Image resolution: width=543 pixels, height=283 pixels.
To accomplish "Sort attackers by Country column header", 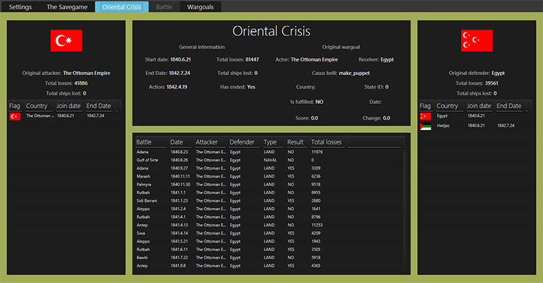I will [39, 106].
